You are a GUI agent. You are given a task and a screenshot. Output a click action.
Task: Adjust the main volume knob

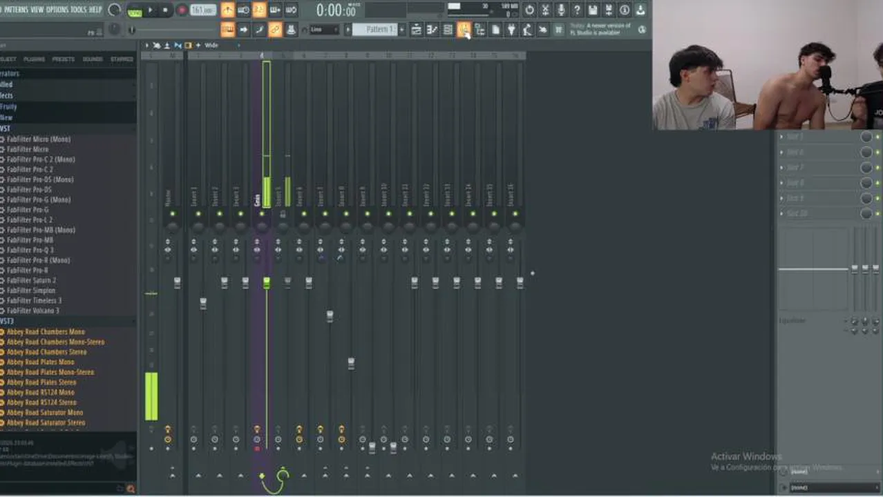coord(115,10)
